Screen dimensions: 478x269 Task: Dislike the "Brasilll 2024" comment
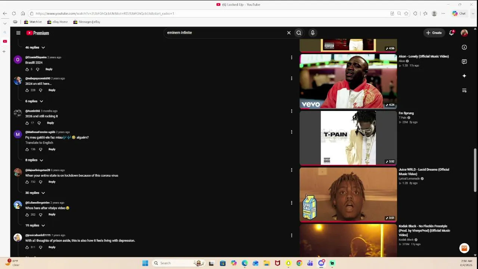pyautogui.click(x=38, y=69)
